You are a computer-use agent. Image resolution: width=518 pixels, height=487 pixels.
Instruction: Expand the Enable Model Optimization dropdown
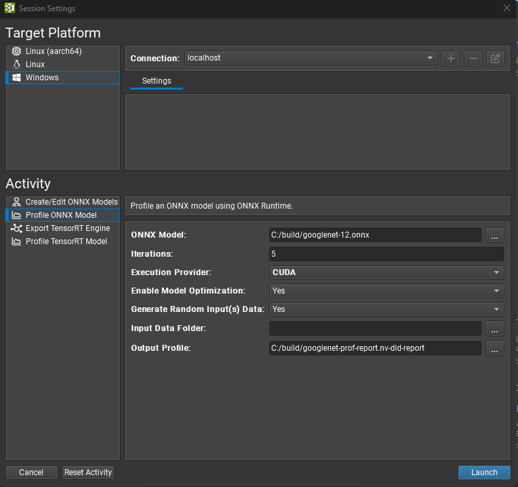pos(386,291)
